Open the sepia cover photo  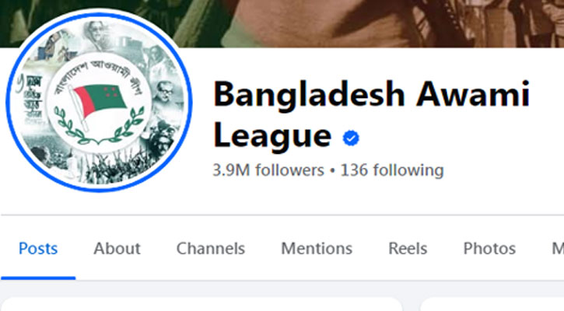click(x=359, y=23)
